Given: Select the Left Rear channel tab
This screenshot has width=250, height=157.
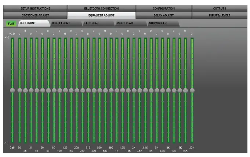Looking at the screenshot, I should click(98, 23).
